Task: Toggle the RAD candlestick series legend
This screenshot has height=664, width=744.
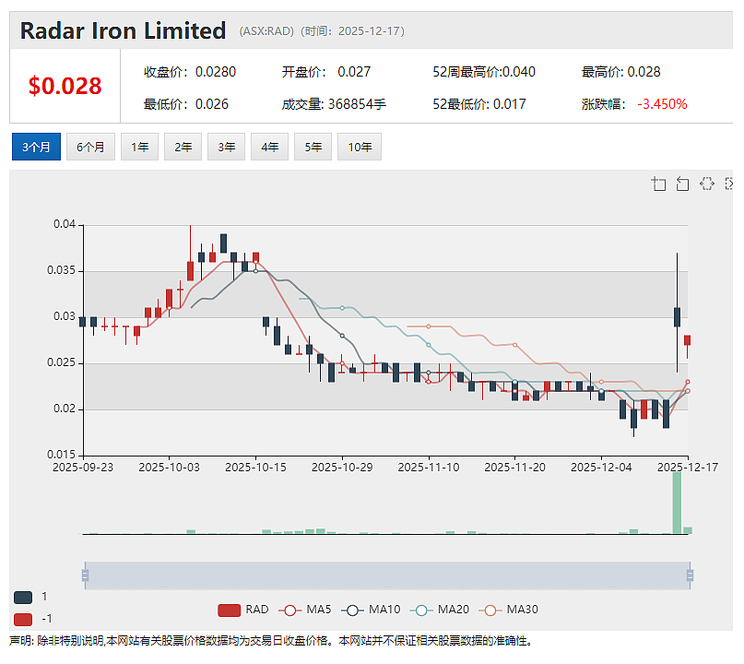Action: (x=243, y=610)
